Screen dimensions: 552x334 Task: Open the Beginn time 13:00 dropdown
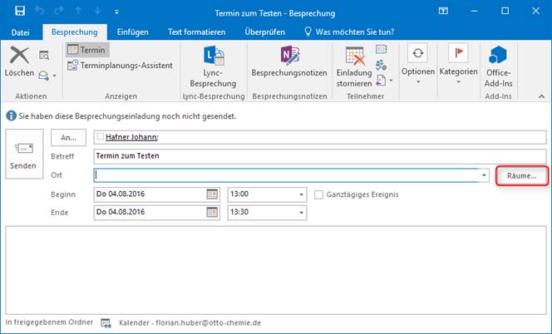(x=301, y=194)
